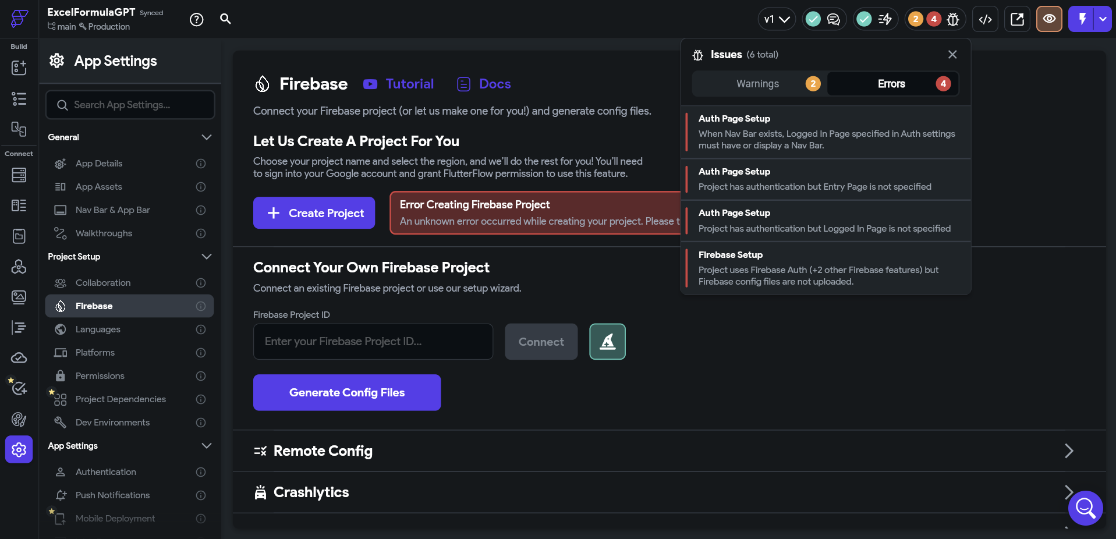Open the Data Types icon in left rail
Viewport: 1116px width, 539px height.
(x=19, y=205)
